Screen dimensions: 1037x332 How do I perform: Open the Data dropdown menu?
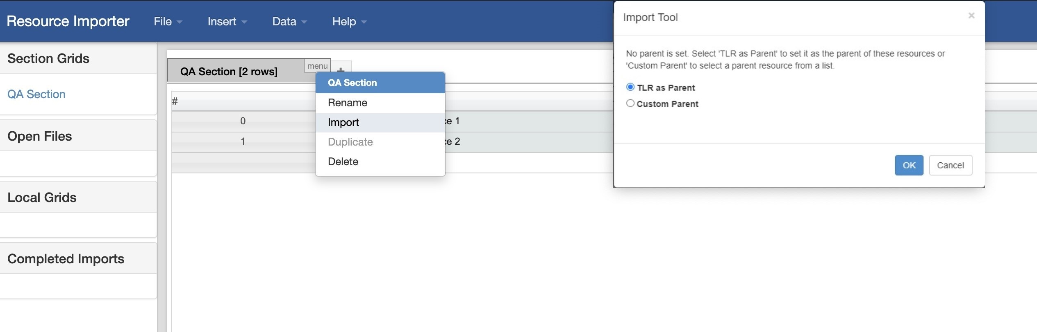289,21
